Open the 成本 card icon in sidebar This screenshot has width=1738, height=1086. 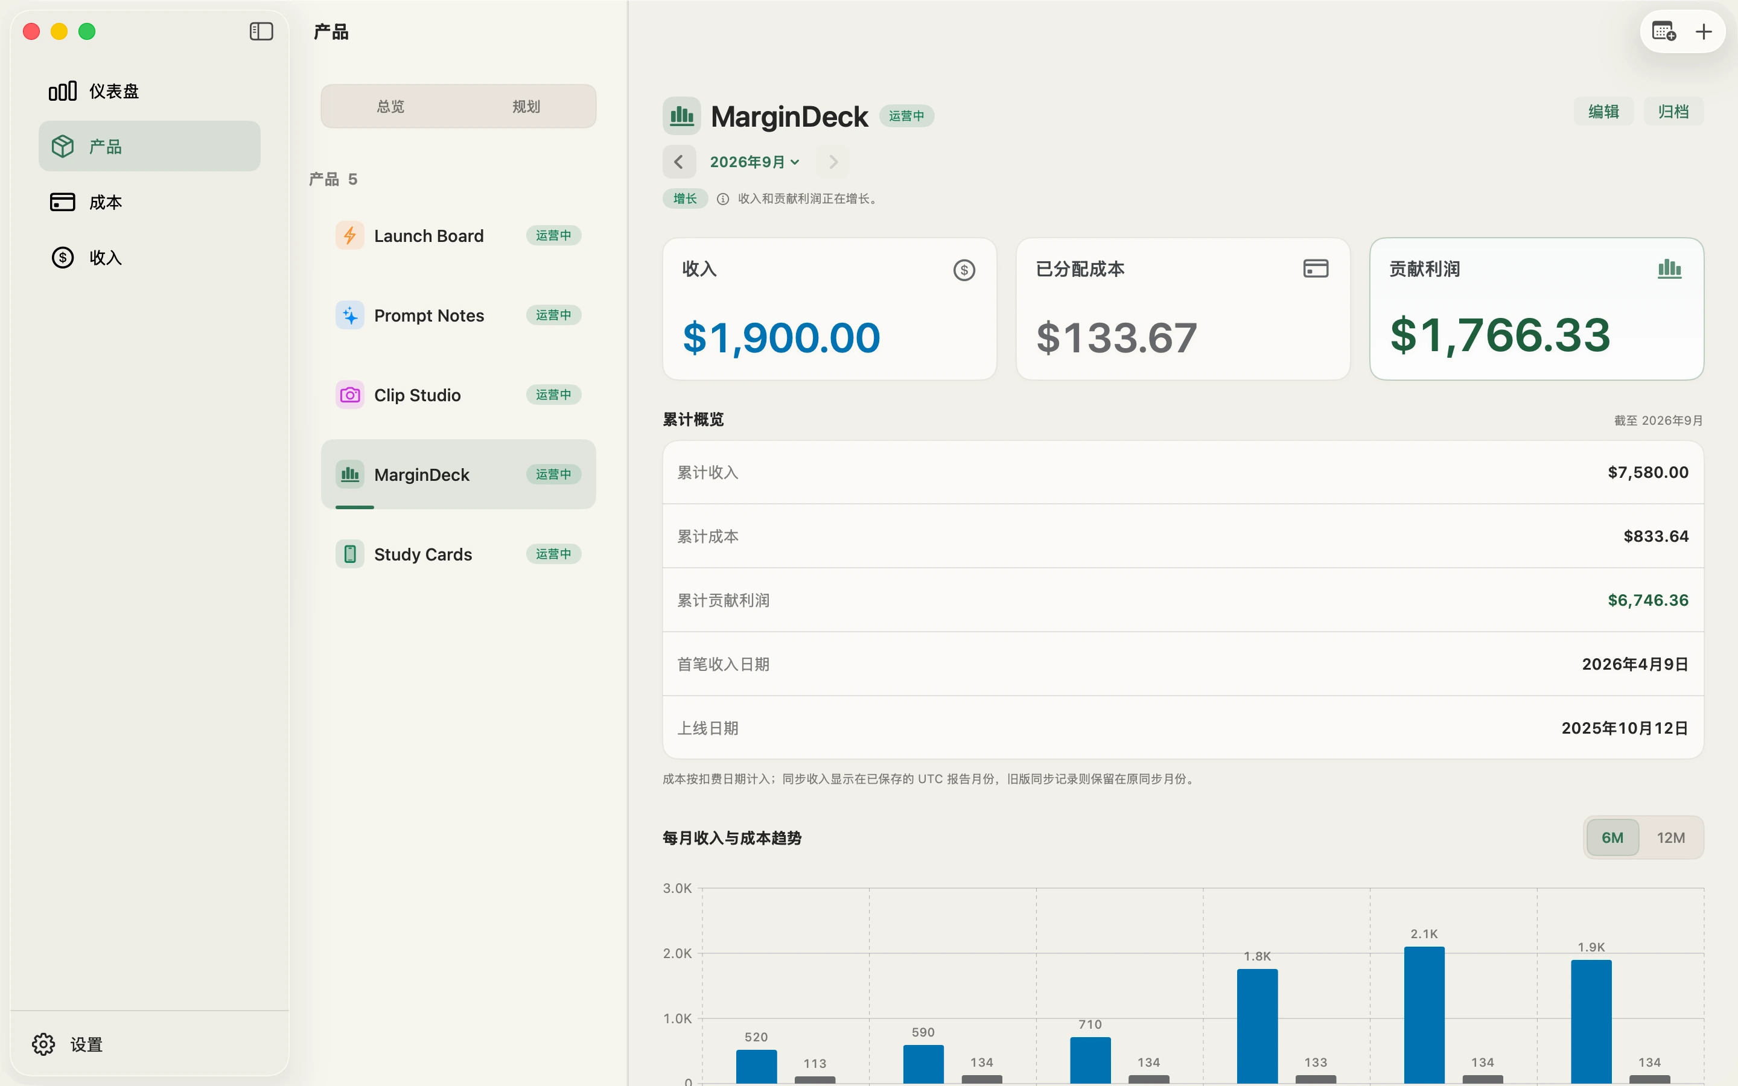(x=63, y=202)
